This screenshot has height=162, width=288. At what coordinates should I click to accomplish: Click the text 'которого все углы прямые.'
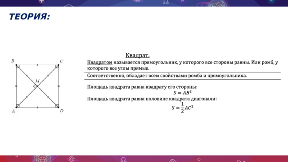pos(118,68)
